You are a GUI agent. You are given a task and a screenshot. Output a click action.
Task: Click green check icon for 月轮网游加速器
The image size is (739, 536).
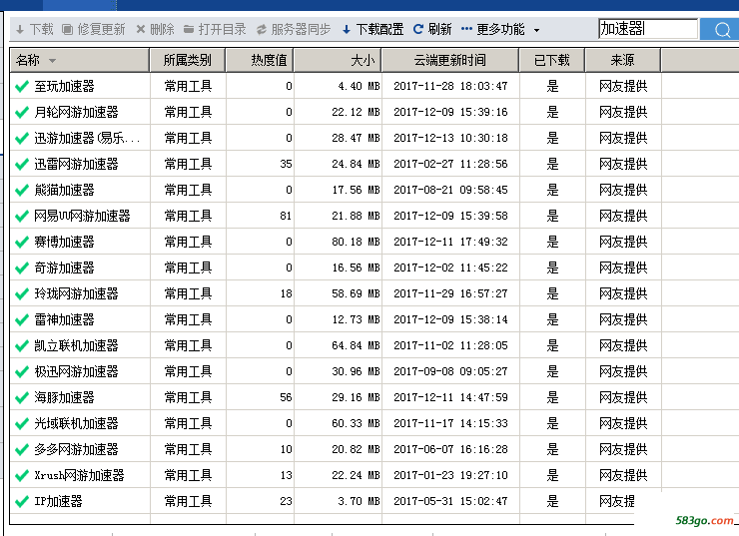(22, 113)
